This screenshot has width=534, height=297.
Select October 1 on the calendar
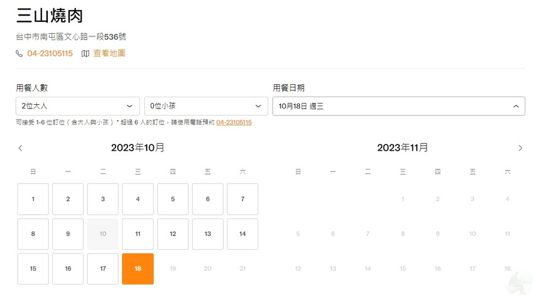tap(33, 199)
